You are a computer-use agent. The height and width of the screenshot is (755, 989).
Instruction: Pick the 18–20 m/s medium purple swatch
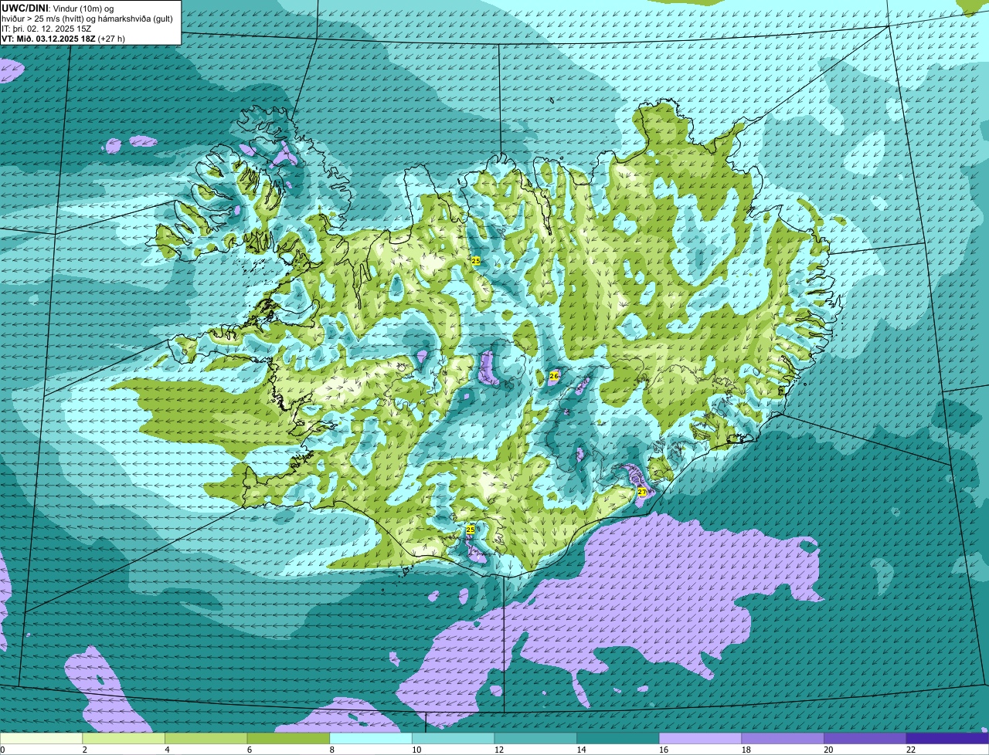[783, 738]
